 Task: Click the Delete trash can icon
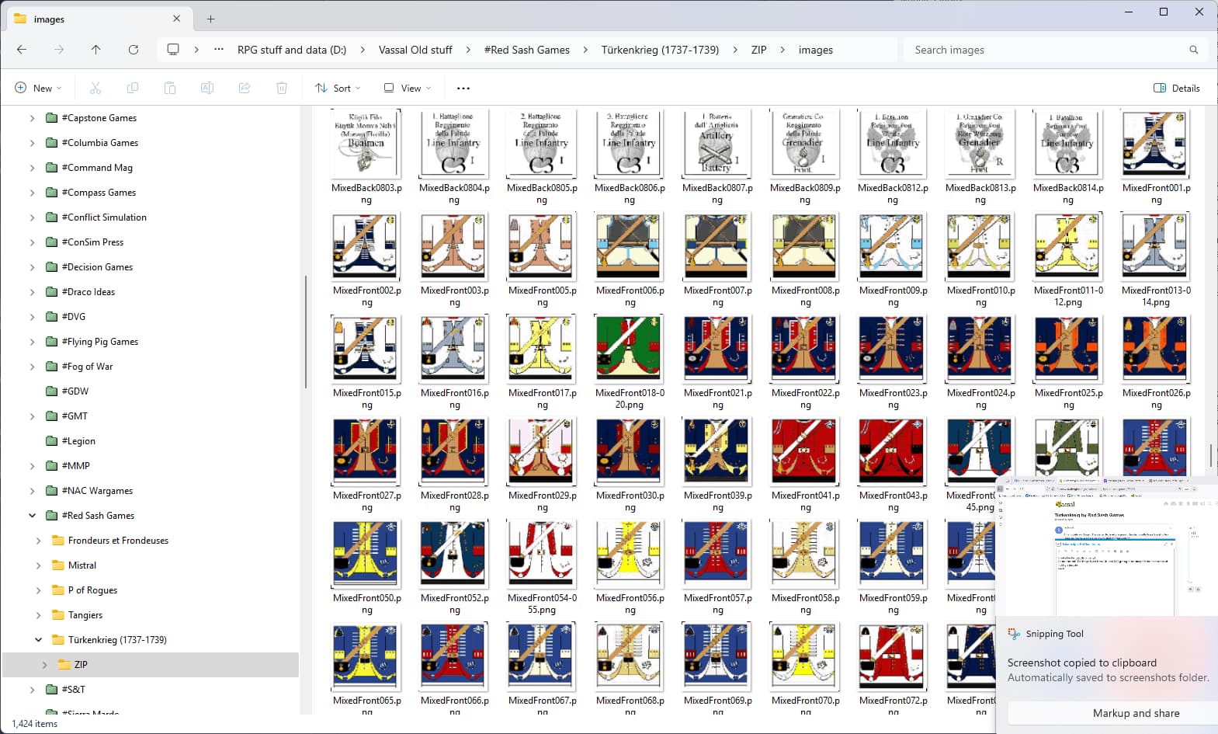tap(282, 88)
